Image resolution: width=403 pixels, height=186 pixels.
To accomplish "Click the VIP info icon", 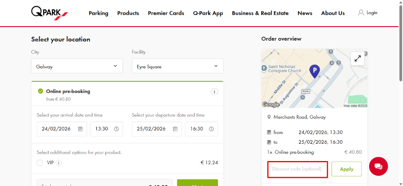I will pyautogui.click(x=59, y=163).
